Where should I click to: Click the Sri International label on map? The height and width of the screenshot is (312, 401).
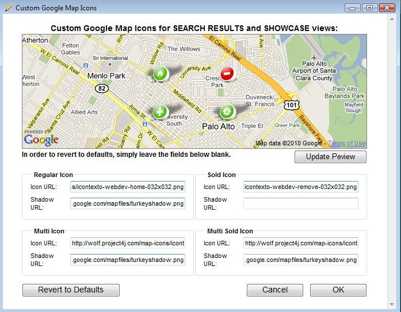coord(110,58)
